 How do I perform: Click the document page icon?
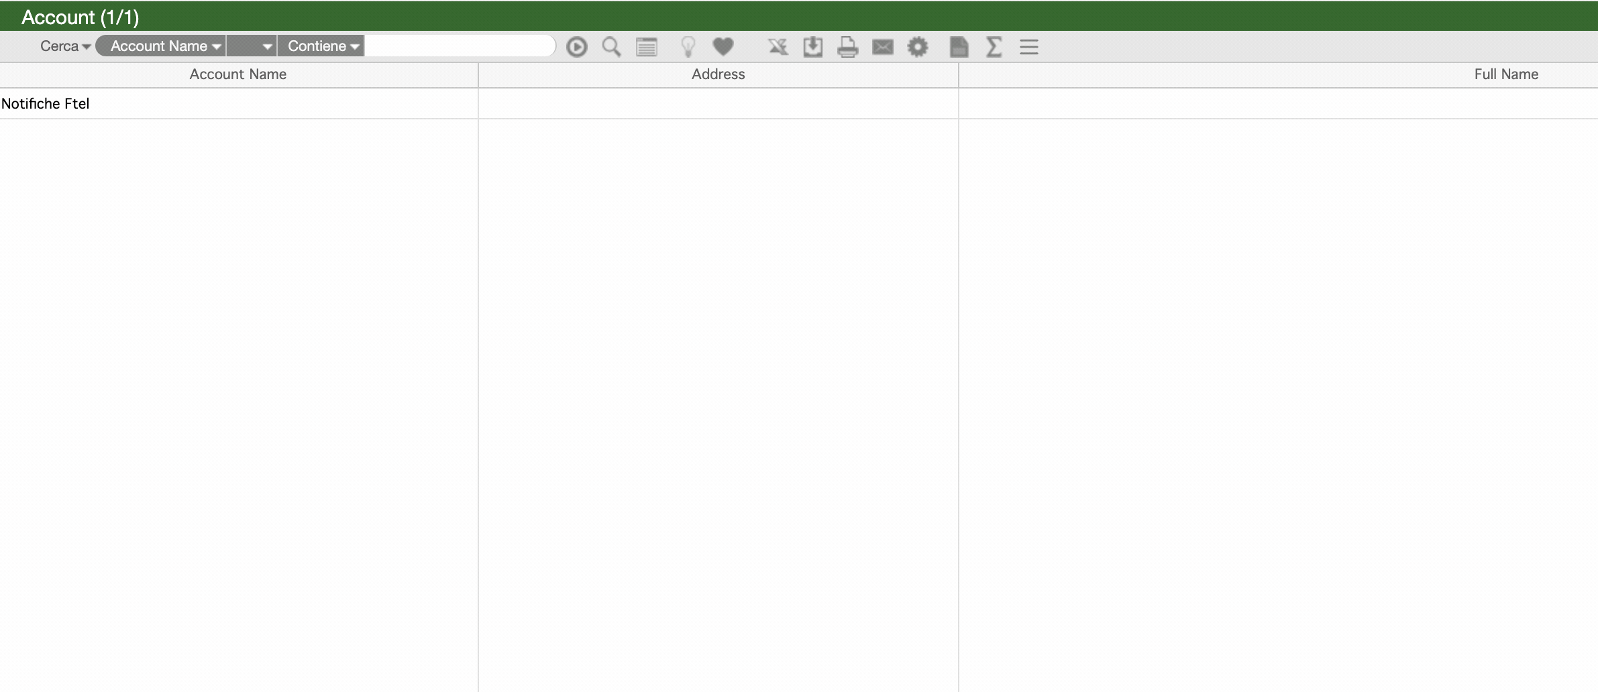(959, 47)
